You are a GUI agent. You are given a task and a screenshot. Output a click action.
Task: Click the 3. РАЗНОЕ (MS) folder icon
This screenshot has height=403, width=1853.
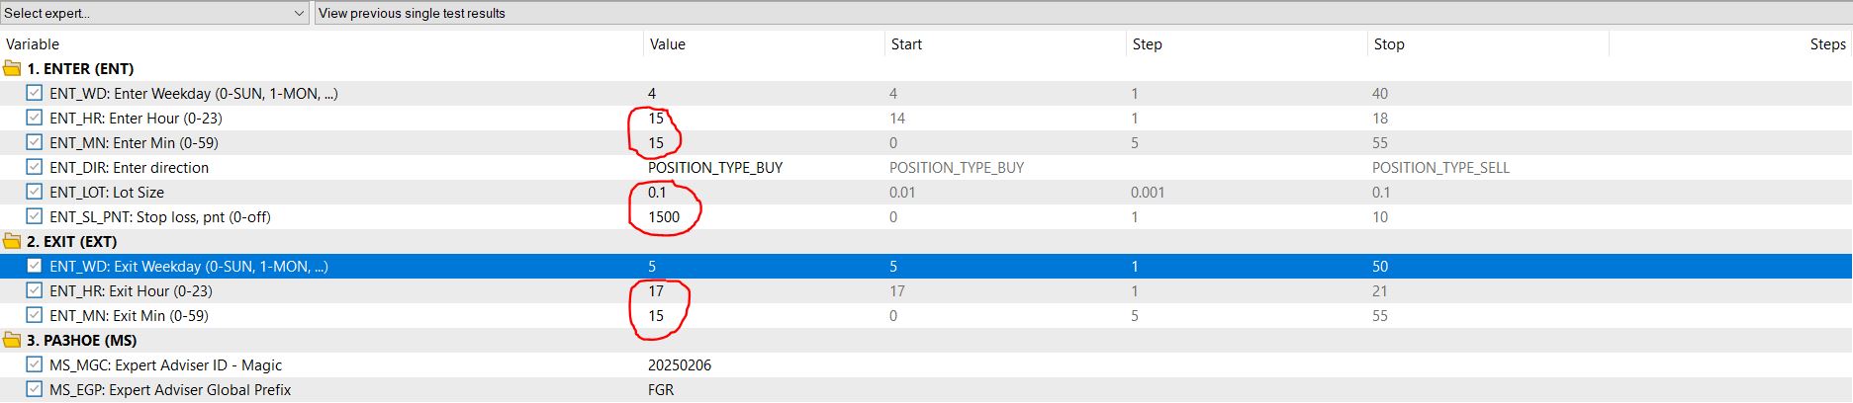point(12,341)
